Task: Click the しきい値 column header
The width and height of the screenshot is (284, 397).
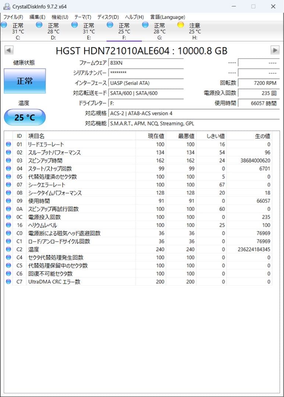Action: [x=212, y=136]
